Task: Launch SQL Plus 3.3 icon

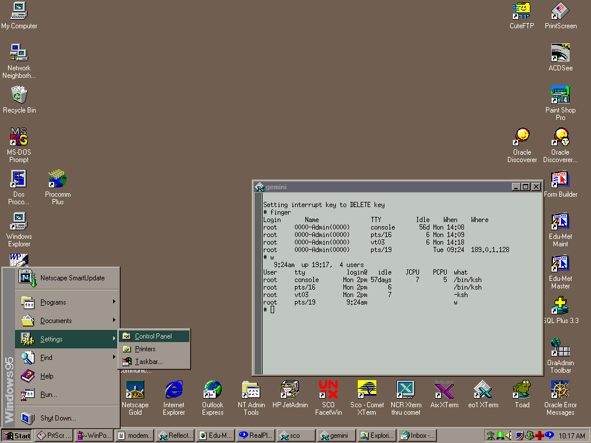Action: (x=560, y=310)
